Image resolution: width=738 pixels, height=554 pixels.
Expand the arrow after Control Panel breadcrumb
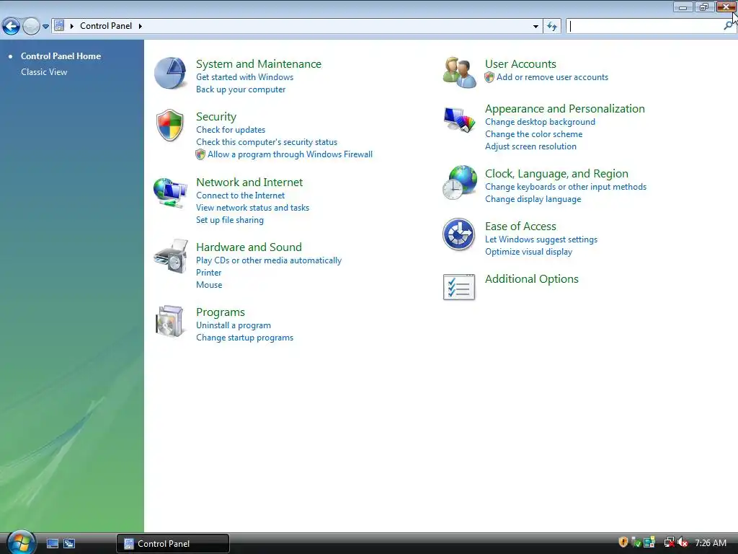pyautogui.click(x=141, y=26)
